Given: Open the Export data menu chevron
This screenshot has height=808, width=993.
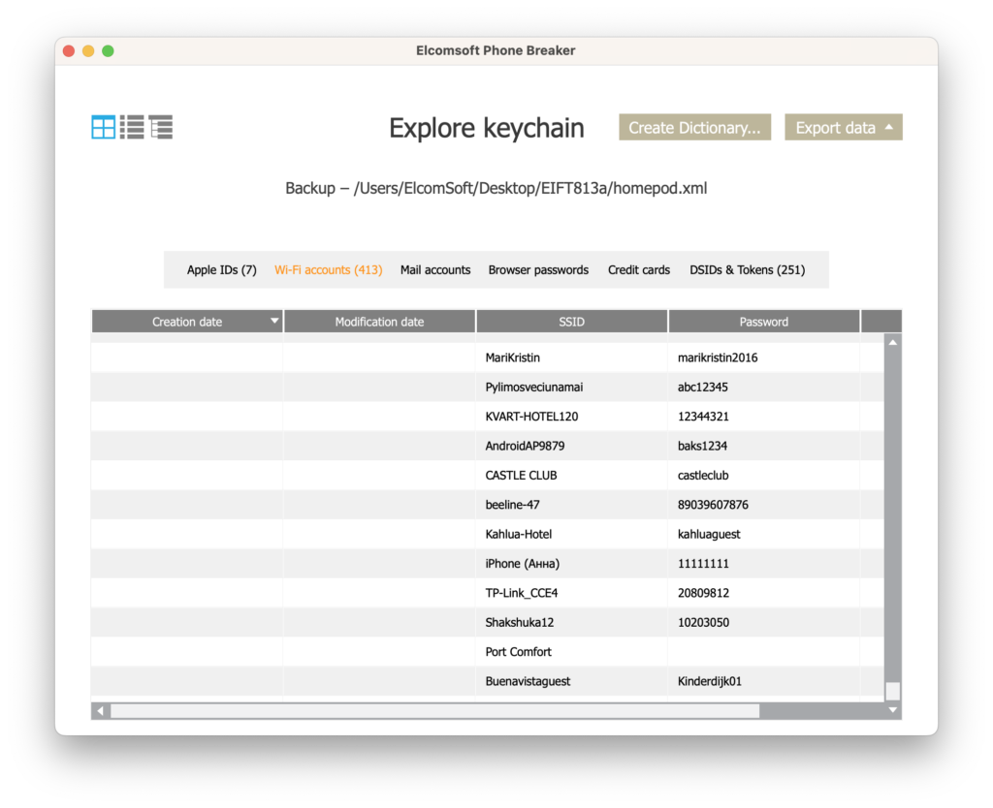Looking at the screenshot, I should [888, 127].
